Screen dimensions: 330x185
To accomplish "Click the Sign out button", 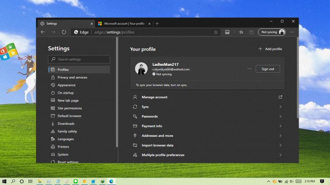I will point(268,69).
